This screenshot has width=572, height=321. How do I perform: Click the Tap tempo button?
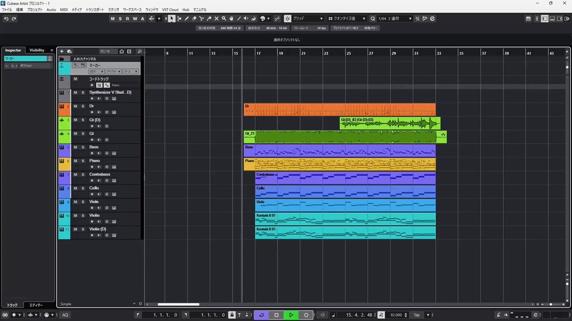pos(417,315)
